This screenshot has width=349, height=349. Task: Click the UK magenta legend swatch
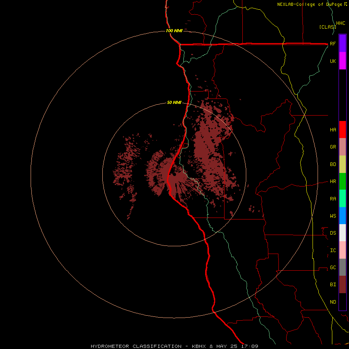click(342, 61)
